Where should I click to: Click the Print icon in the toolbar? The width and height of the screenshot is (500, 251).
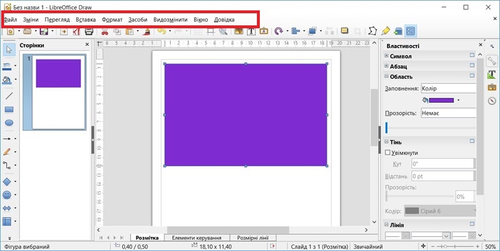pos(89,31)
